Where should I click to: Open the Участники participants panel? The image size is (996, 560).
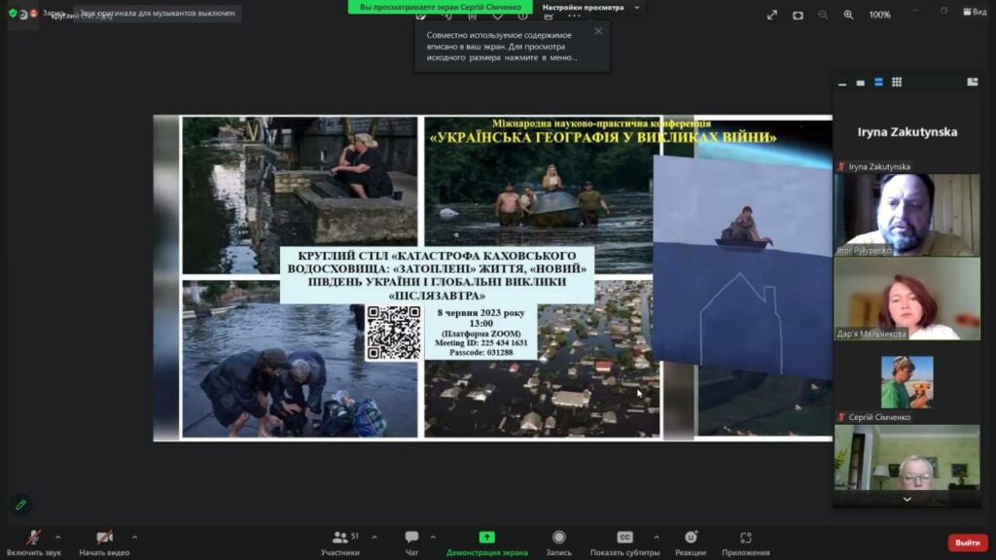click(x=340, y=538)
